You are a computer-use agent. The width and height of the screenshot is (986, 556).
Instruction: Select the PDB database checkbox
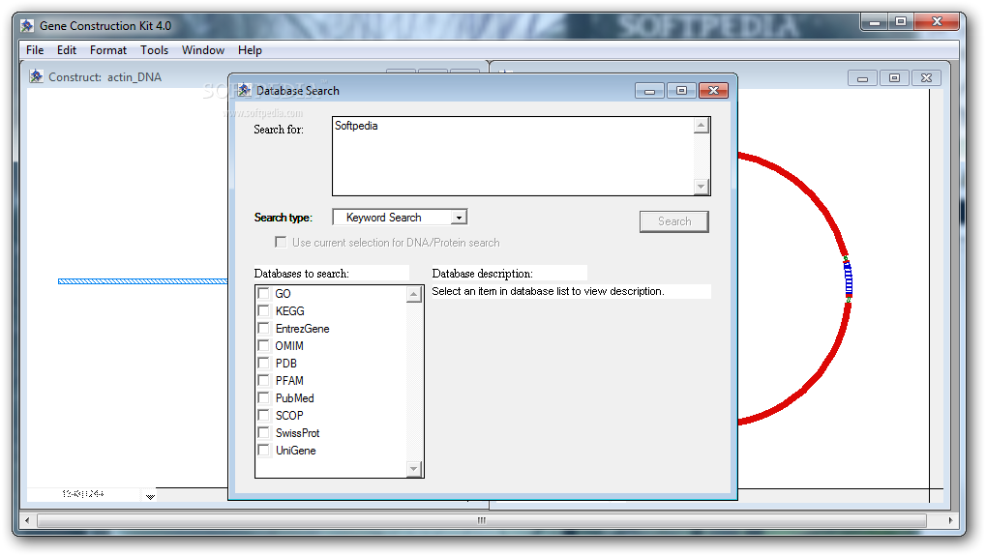click(263, 364)
